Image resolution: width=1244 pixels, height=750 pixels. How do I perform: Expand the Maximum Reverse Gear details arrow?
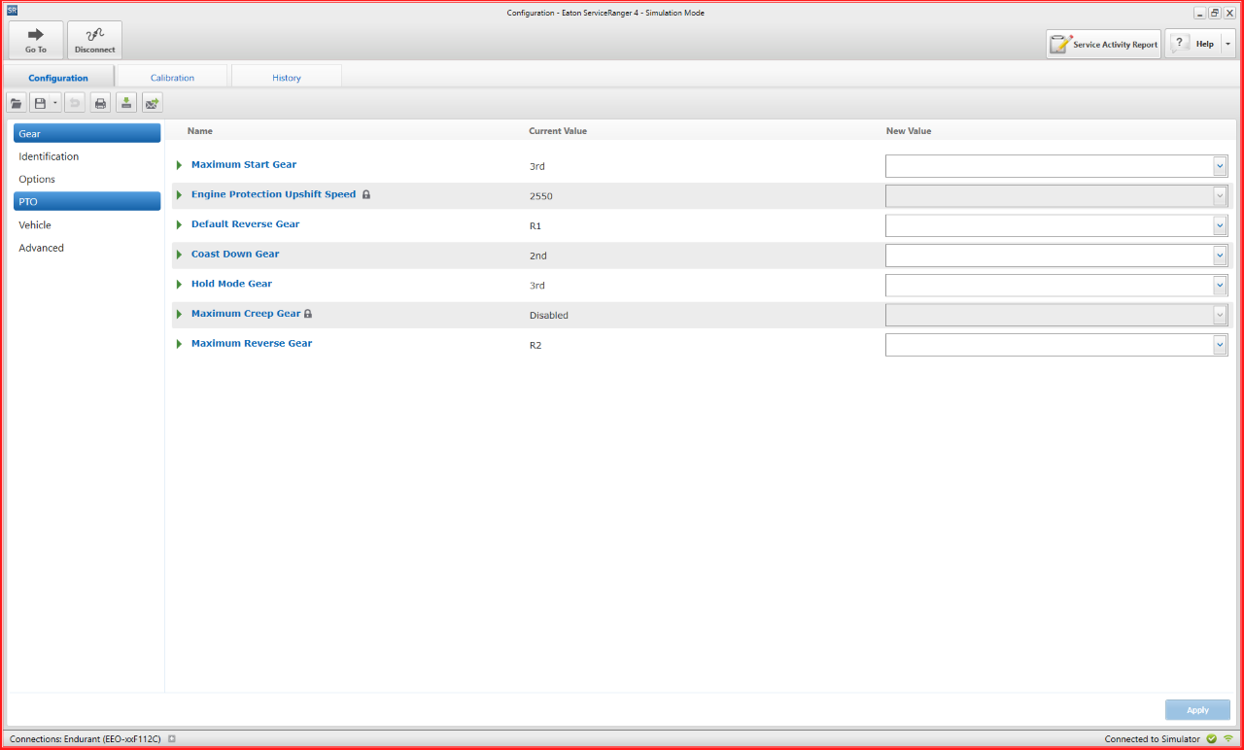(x=179, y=344)
